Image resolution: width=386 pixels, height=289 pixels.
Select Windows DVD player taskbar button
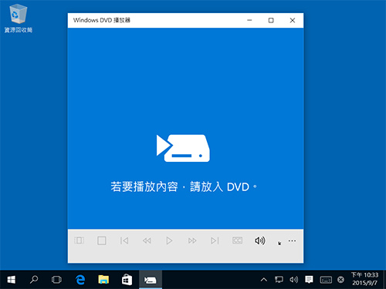point(151,280)
